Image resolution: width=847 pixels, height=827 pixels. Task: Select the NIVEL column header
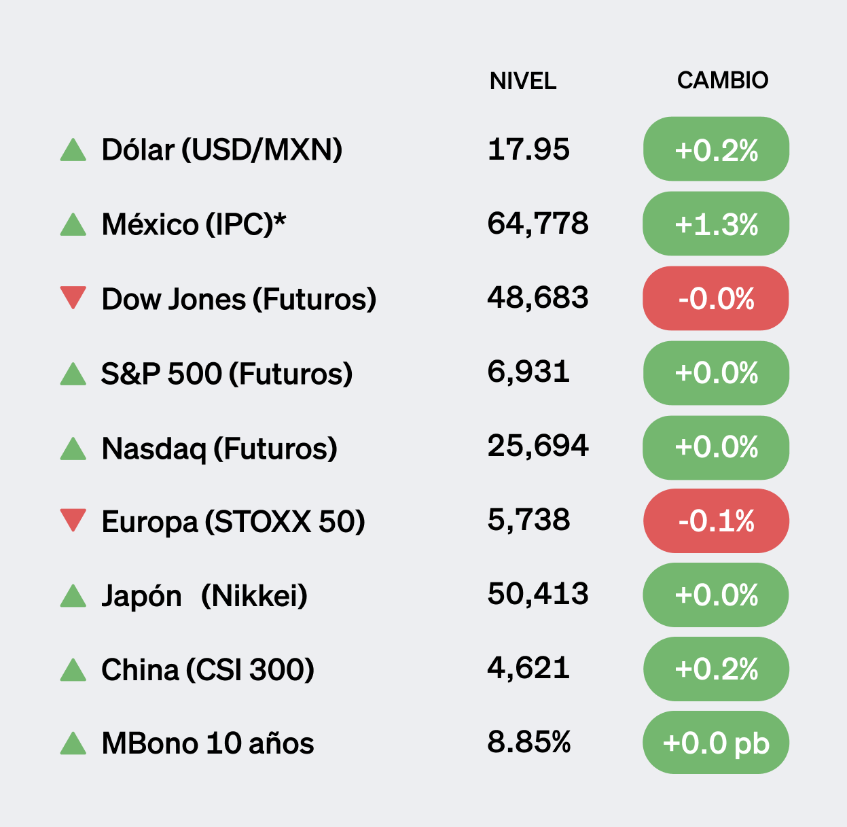(x=522, y=82)
